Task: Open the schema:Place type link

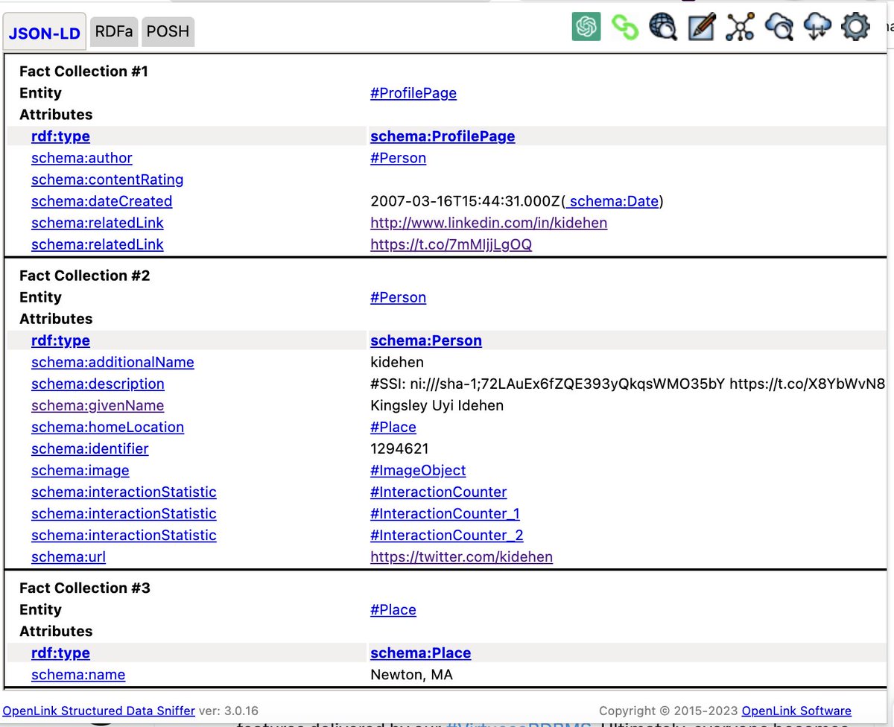Action: point(420,653)
